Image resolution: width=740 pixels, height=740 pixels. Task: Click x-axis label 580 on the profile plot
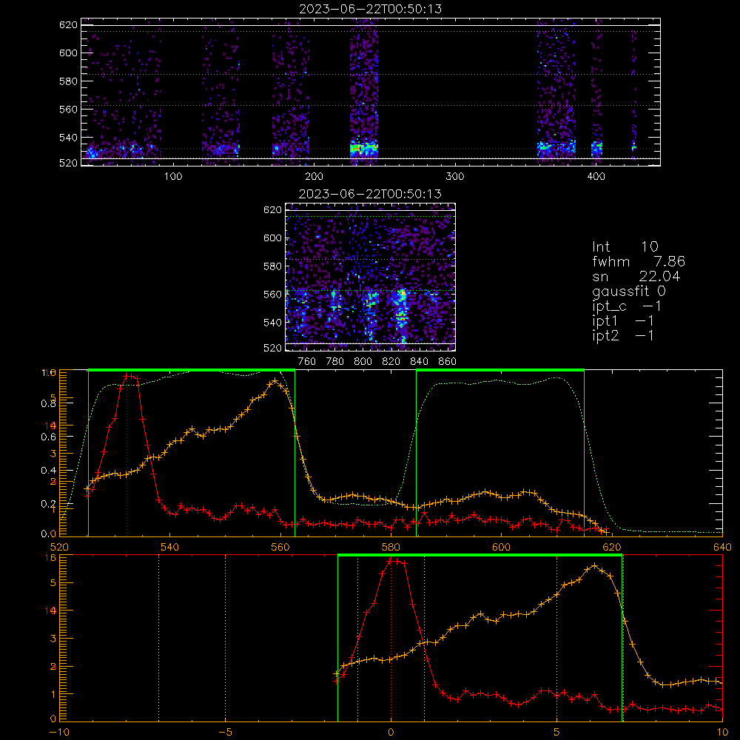click(x=391, y=548)
